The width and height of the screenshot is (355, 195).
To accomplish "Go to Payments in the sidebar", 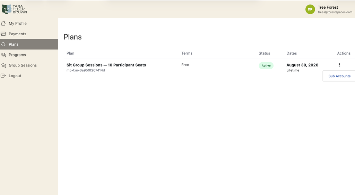I will (29, 34).
